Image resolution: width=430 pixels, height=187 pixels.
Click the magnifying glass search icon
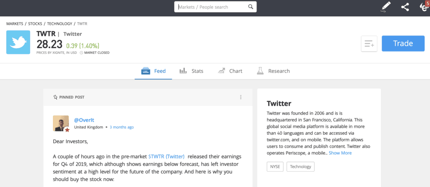(250, 7)
